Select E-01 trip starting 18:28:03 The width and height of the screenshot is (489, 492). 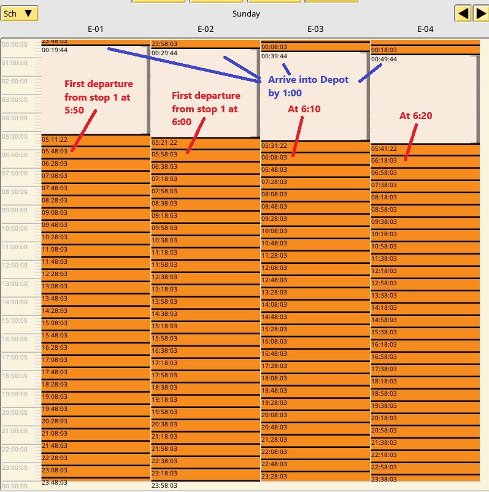tap(96, 386)
